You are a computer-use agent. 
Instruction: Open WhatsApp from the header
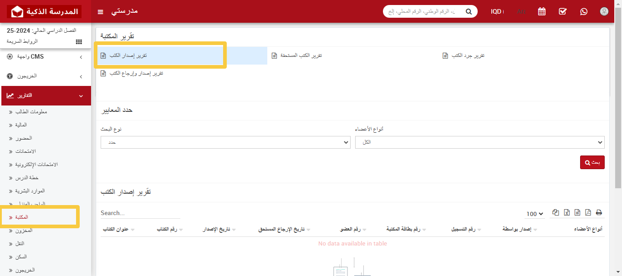coord(584,11)
